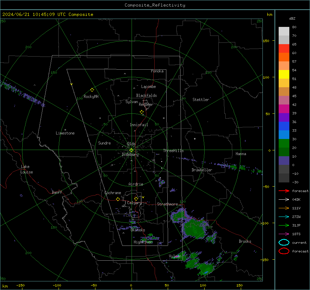
Task: Click the Airdrie label
Action: click(x=136, y=184)
